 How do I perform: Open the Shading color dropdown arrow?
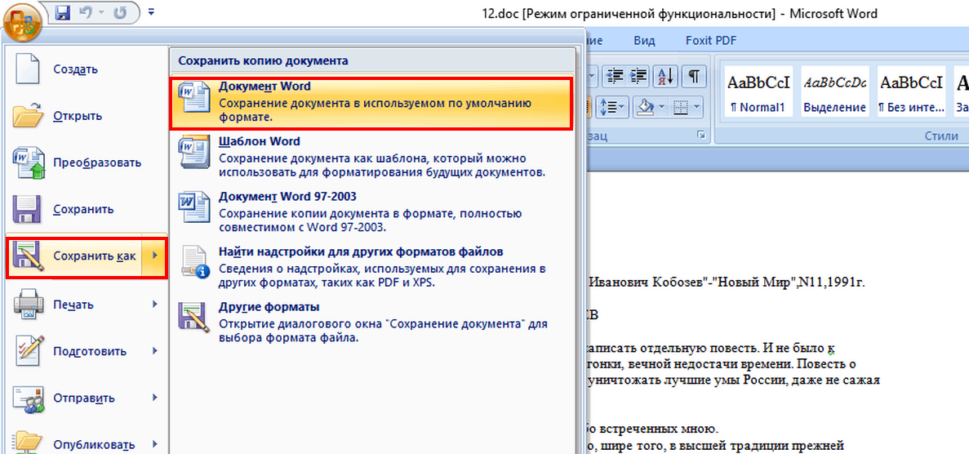661,108
